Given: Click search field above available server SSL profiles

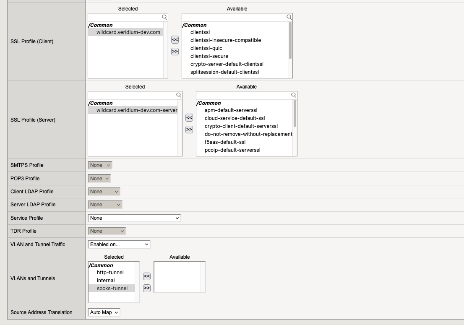Looking at the screenshot, I should pos(243,95).
